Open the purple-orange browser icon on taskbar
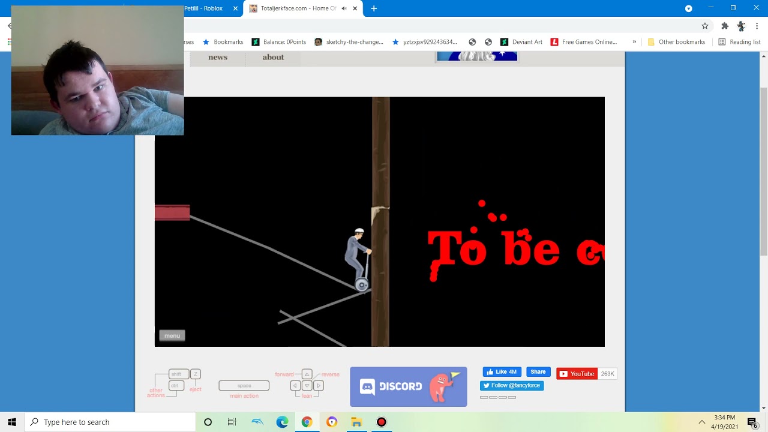The height and width of the screenshot is (432, 768). [x=332, y=422]
